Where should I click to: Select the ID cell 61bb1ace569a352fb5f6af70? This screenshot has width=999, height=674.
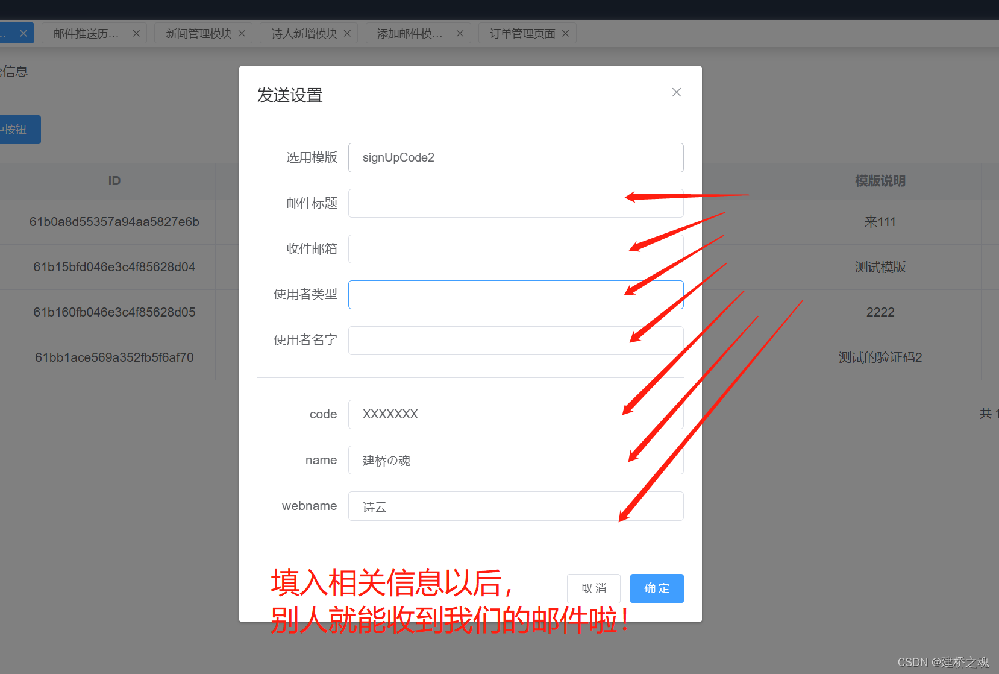click(x=114, y=357)
